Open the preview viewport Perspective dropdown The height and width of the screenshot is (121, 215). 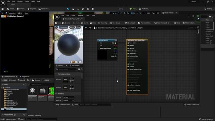click(63, 27)
